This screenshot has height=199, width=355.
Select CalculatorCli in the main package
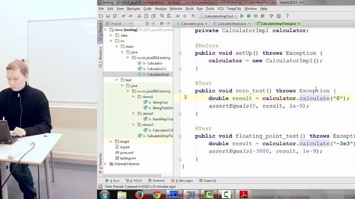point(156,69)
